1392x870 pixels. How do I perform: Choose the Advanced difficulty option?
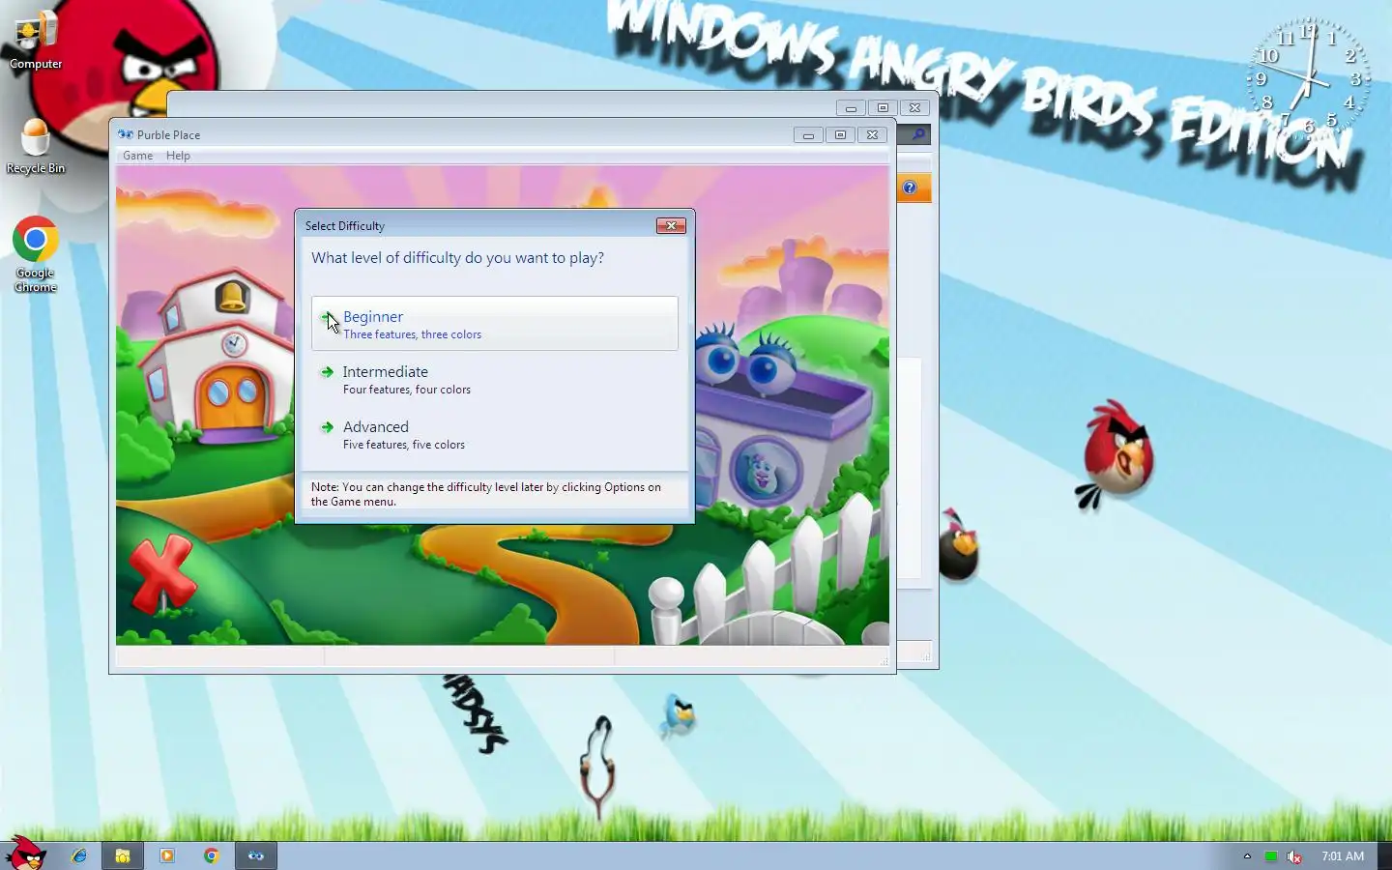[495, 434]
